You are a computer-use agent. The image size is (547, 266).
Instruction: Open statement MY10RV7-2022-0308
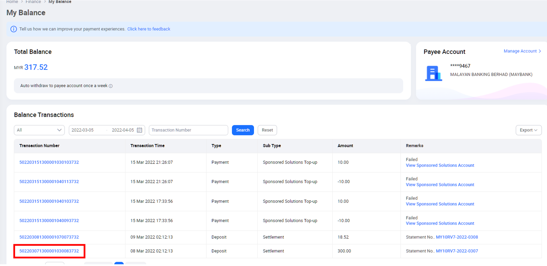tap(457, 237)
